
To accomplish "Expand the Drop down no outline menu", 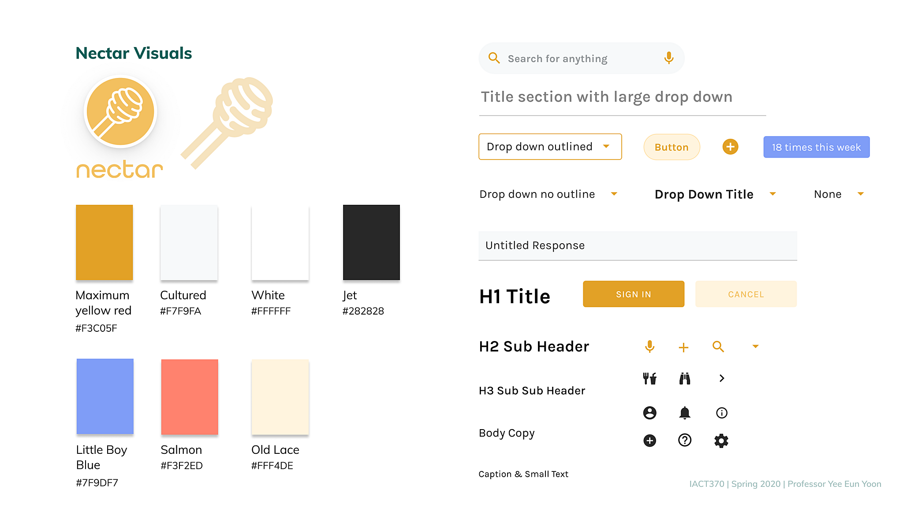I will click(x=549, y=194).
